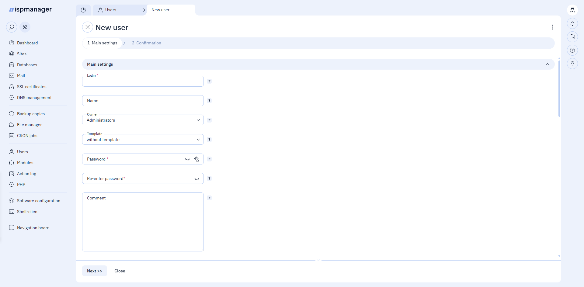The height and width of the screenshot is (287, 584).
Task: Show help for Login field
Action: tap(209, 81)
